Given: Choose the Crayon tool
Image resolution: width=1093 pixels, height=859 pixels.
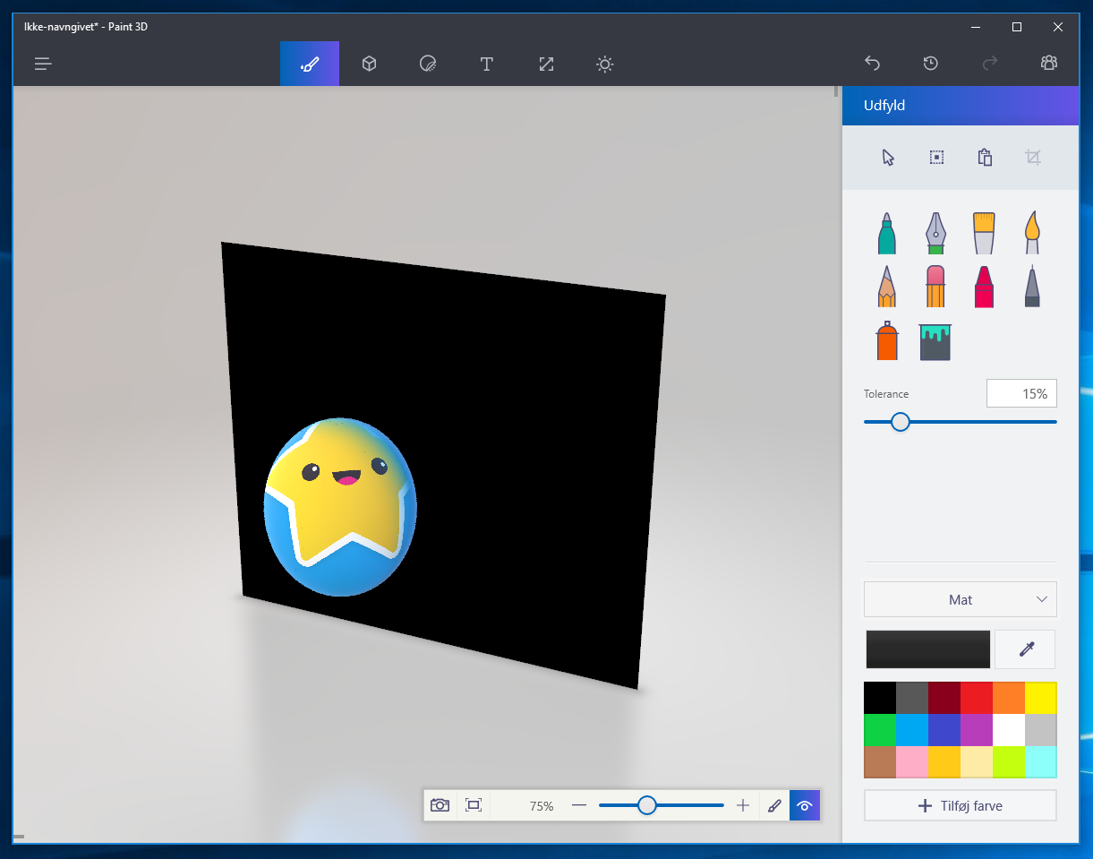Looking at the screenshot, I should [984, 287].
